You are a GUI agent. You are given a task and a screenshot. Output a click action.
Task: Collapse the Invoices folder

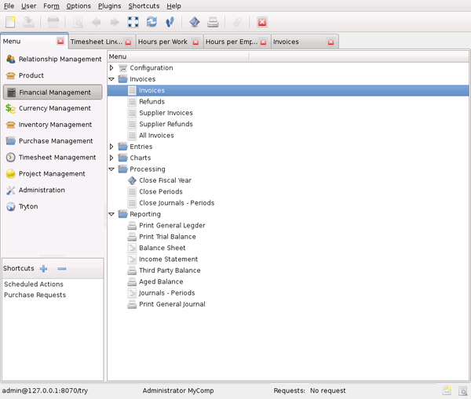coord(111,79)
